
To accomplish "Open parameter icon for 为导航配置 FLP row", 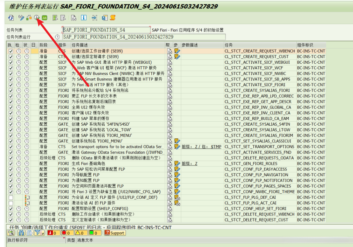I will (x=177, y=175).
